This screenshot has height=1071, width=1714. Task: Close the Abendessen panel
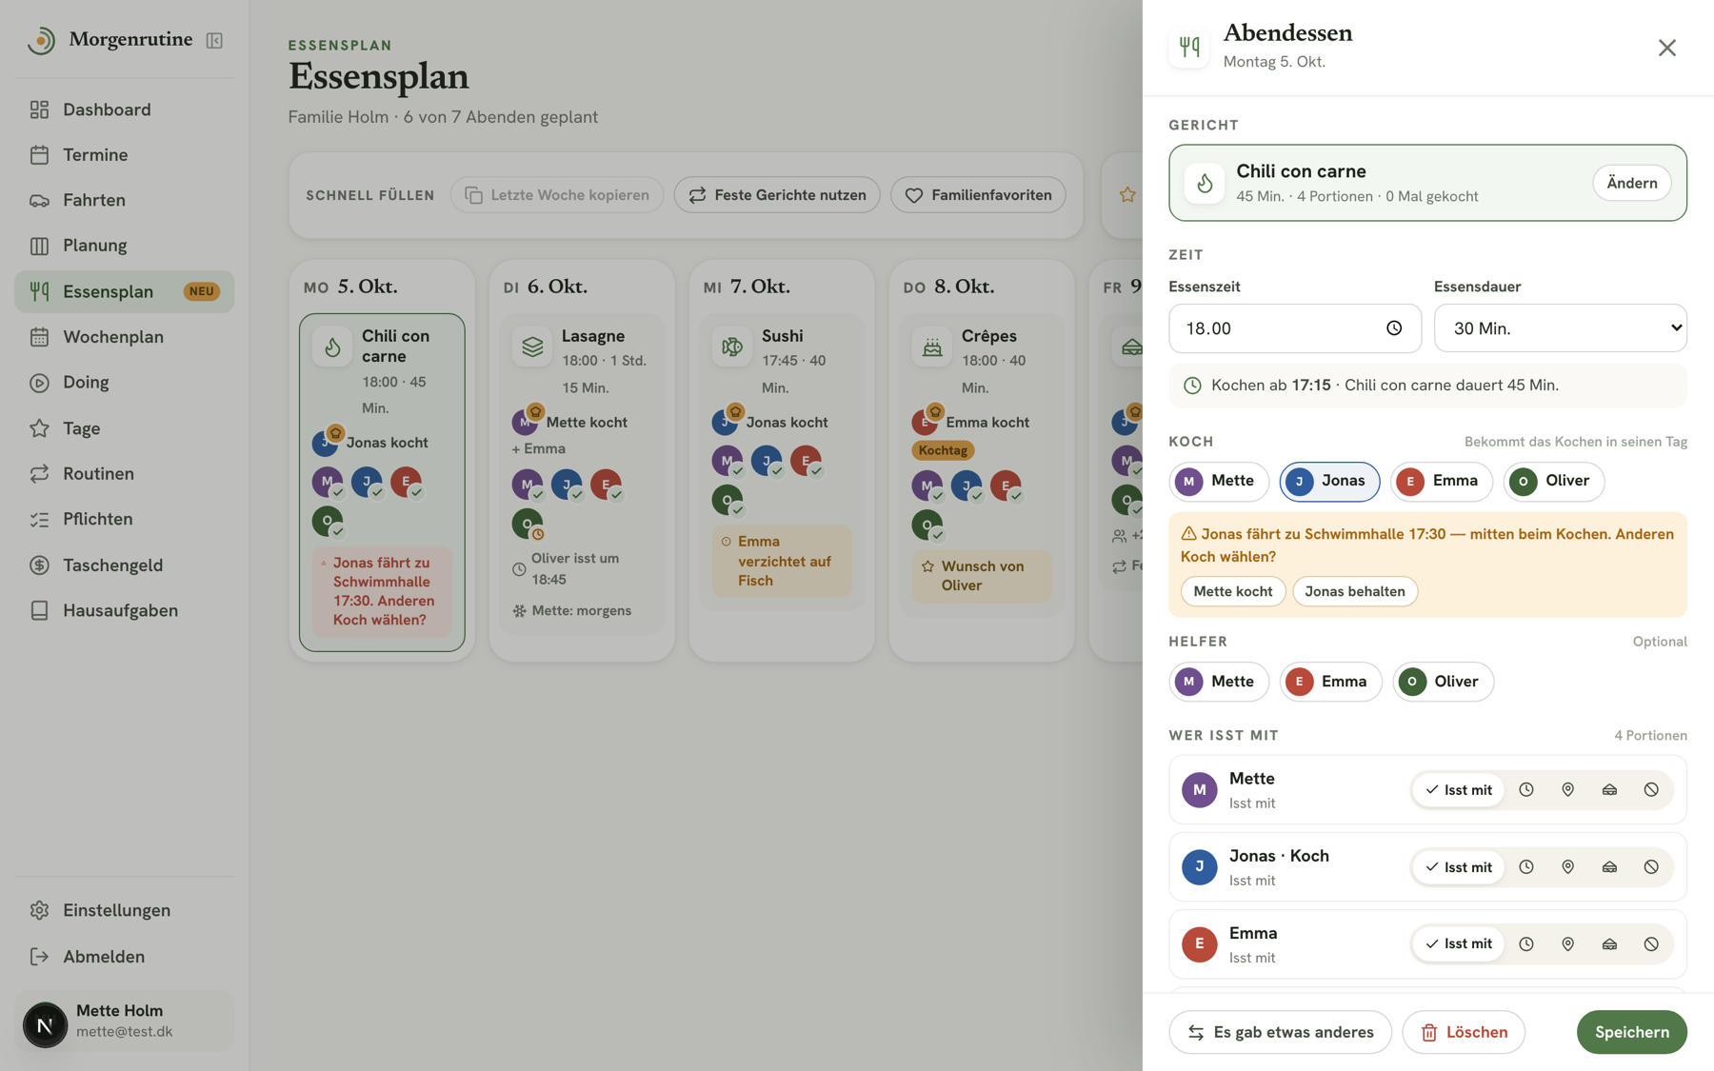(x=1666, y=48)
